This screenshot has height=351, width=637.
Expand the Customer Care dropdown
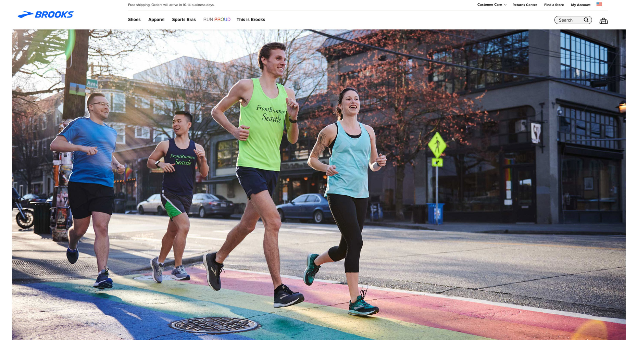coord(492,5)
